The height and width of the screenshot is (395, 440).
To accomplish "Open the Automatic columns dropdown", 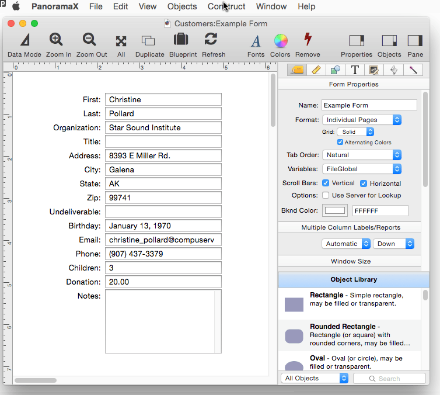I will click(346, 244).
